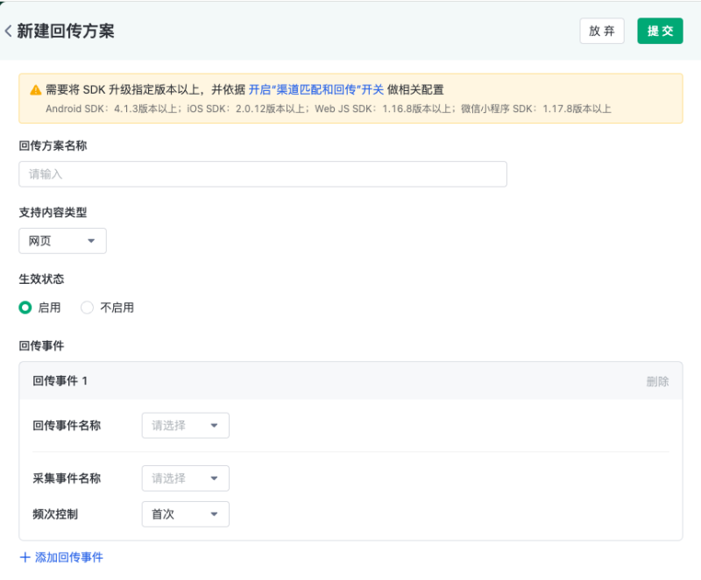
Task: Select the 启用 radio button
Action: [25, 308]
